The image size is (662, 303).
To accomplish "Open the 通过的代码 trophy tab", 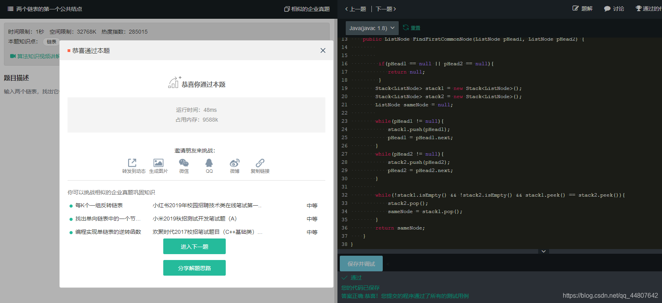I will (x=649, y=9).
